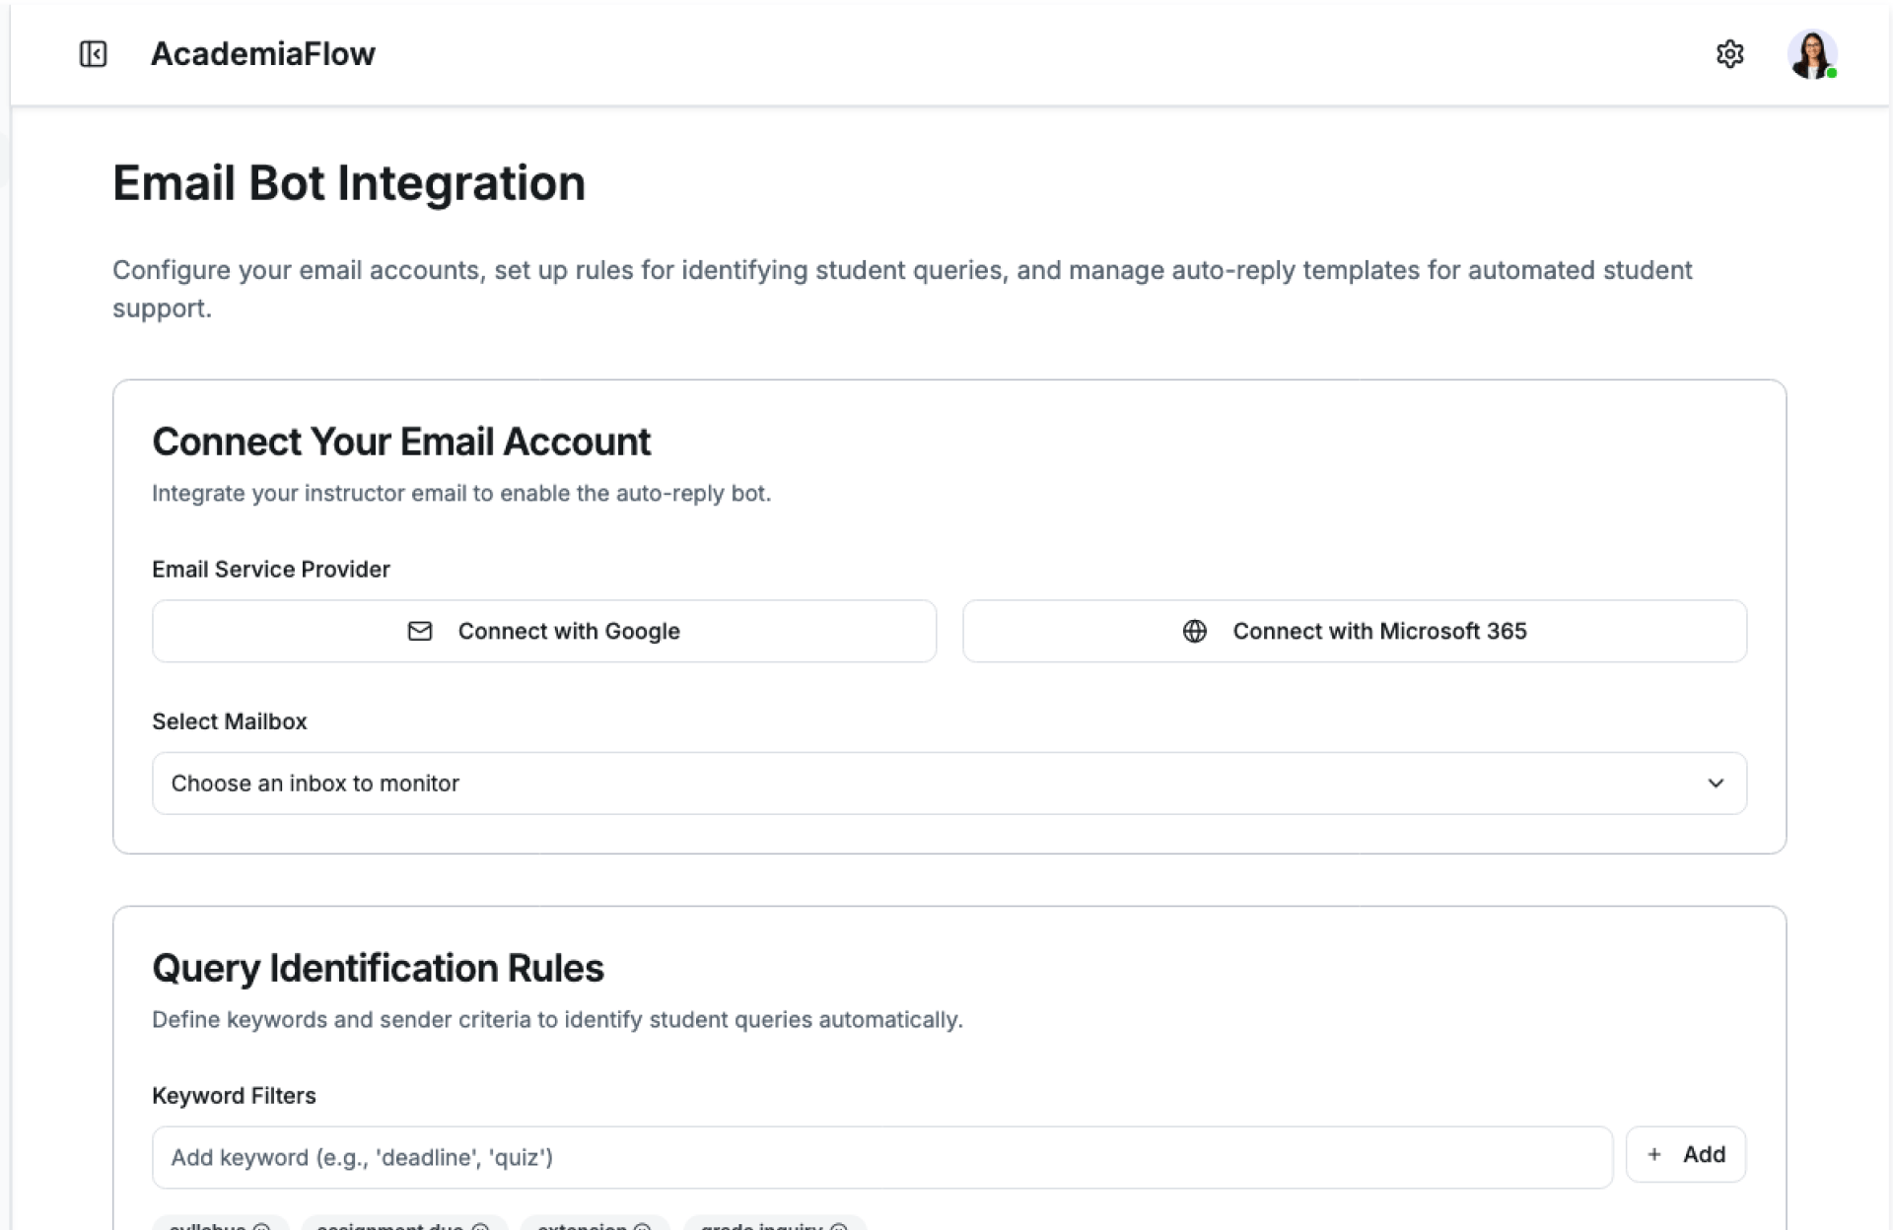The width and height of the screenshot is (1893, 1230).
Task: Click the green online status dot on avatar
Action: click(x=1831, y=74)
